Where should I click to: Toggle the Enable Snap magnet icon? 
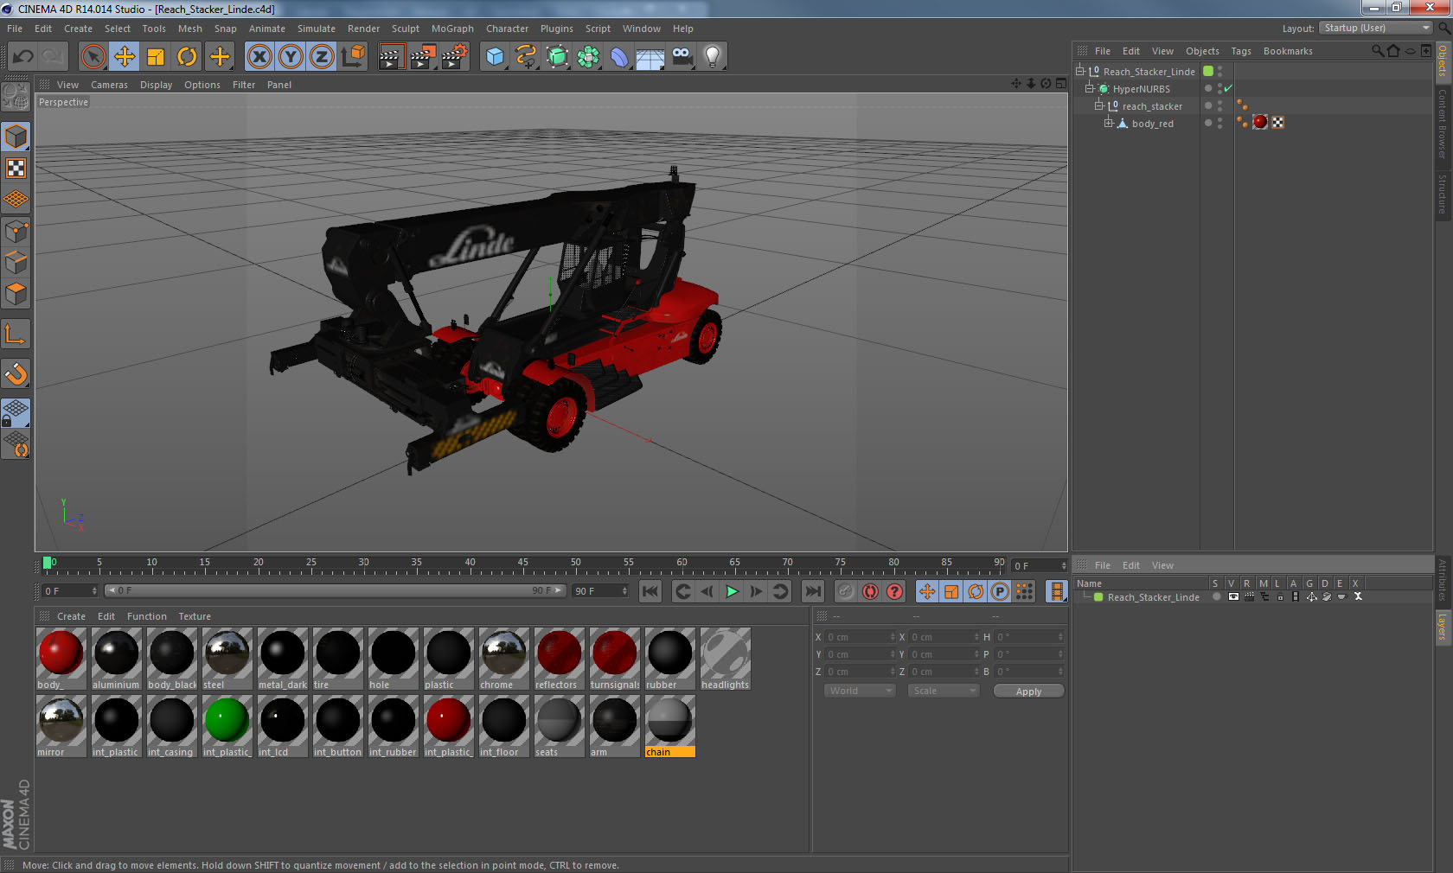click(x=16, y=373)
